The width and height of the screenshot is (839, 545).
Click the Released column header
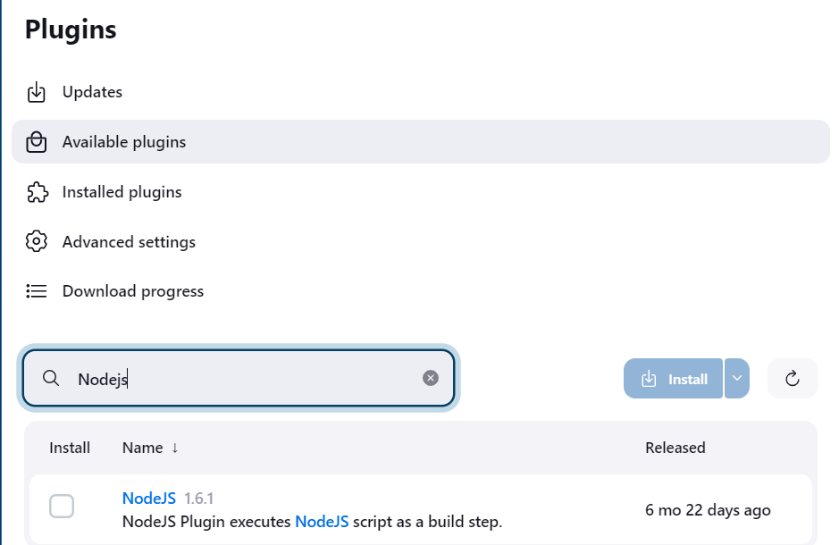675,448
